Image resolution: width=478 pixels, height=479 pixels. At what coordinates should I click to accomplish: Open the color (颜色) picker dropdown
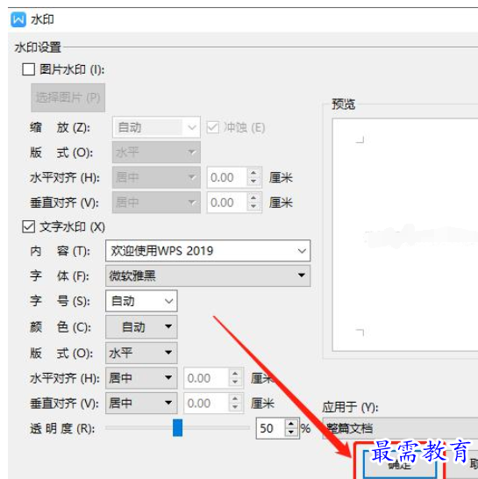point(141,327)
